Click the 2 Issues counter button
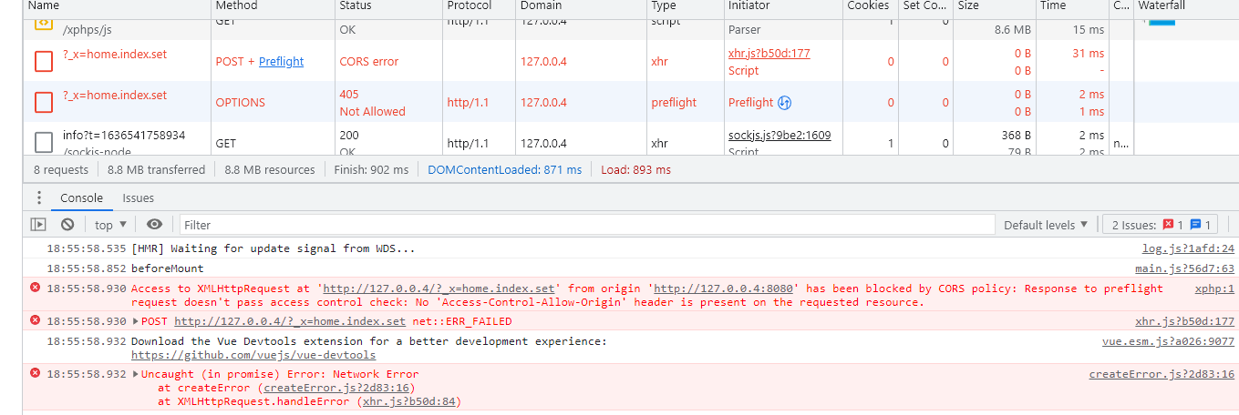Image resolution: width=1239 pixels, height=415 pixels. 1160,225
